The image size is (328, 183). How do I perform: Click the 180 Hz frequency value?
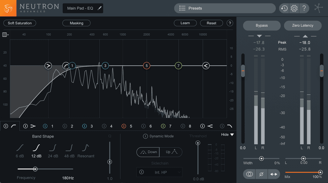point(68,178)
